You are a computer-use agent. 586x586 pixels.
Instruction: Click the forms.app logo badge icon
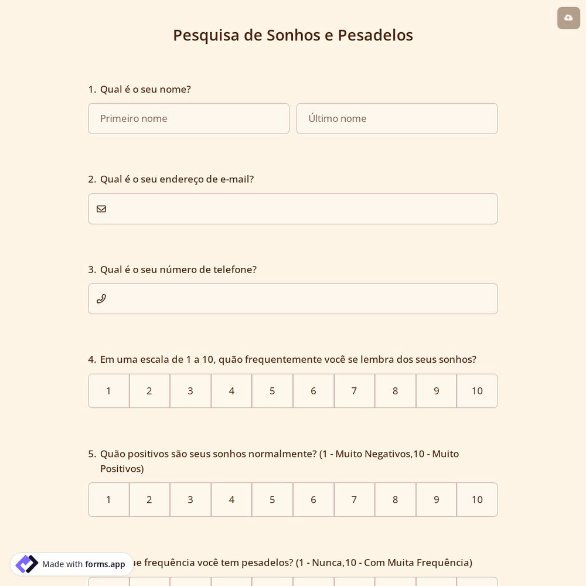tap(26, 564)
